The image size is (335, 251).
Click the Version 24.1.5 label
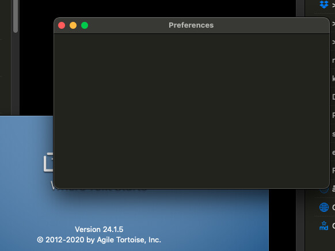tap(99, 230)
